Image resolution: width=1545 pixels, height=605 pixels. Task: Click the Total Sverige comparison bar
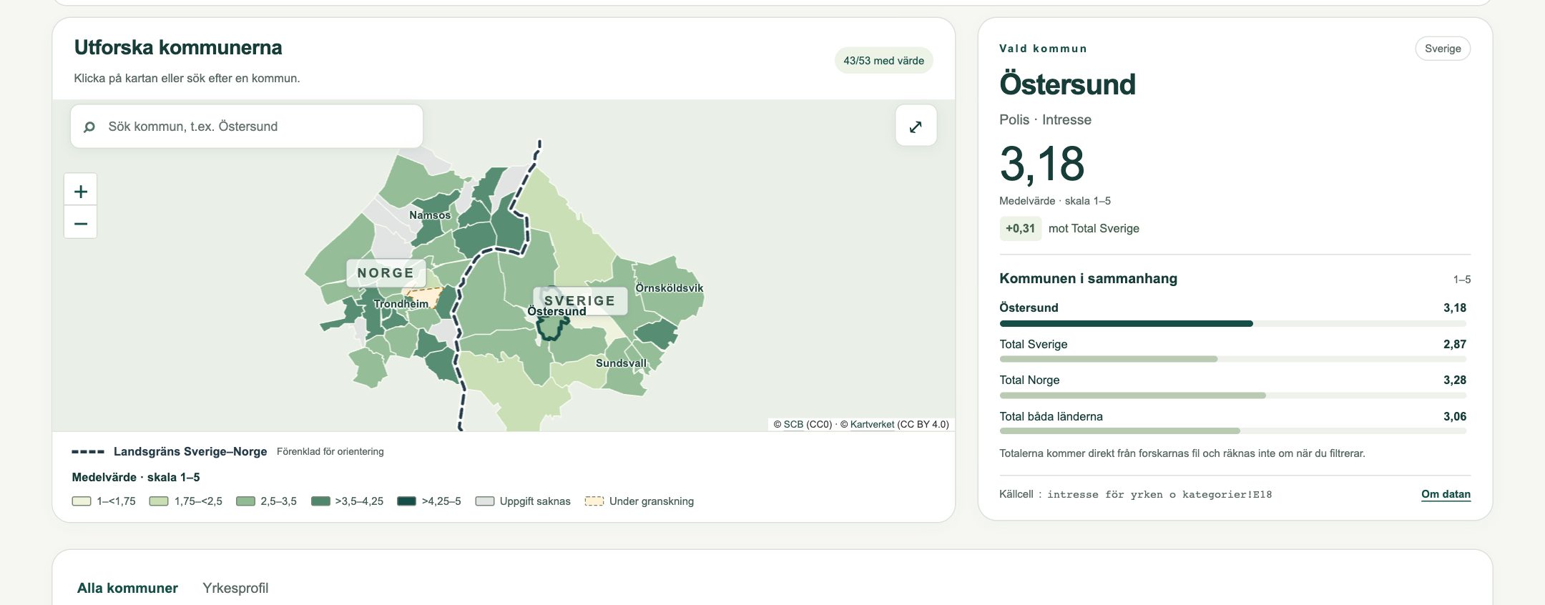[1233, 359]
